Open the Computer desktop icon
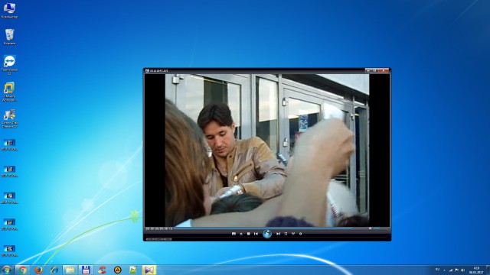Screen dimensions: 490x275 (9, 10)
